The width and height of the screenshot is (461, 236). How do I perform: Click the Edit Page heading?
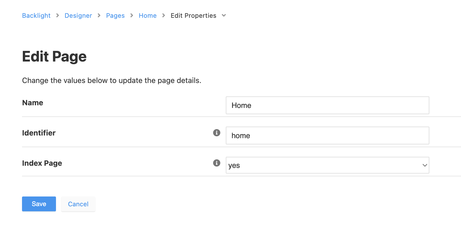click(x=54, y=56)
